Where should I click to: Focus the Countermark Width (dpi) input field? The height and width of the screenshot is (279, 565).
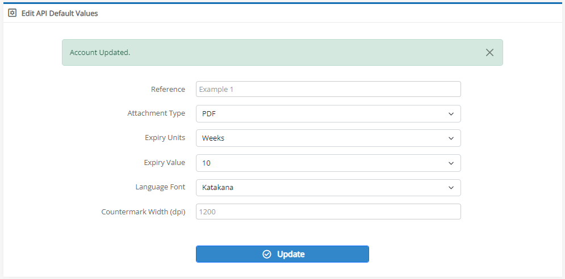328,212
